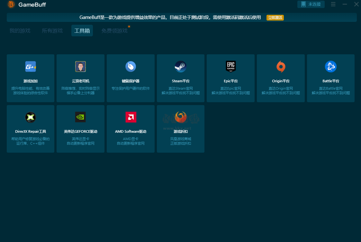Click the Battle平台 blue logo icon
The image size is (361, 242).
coord(330,67)
